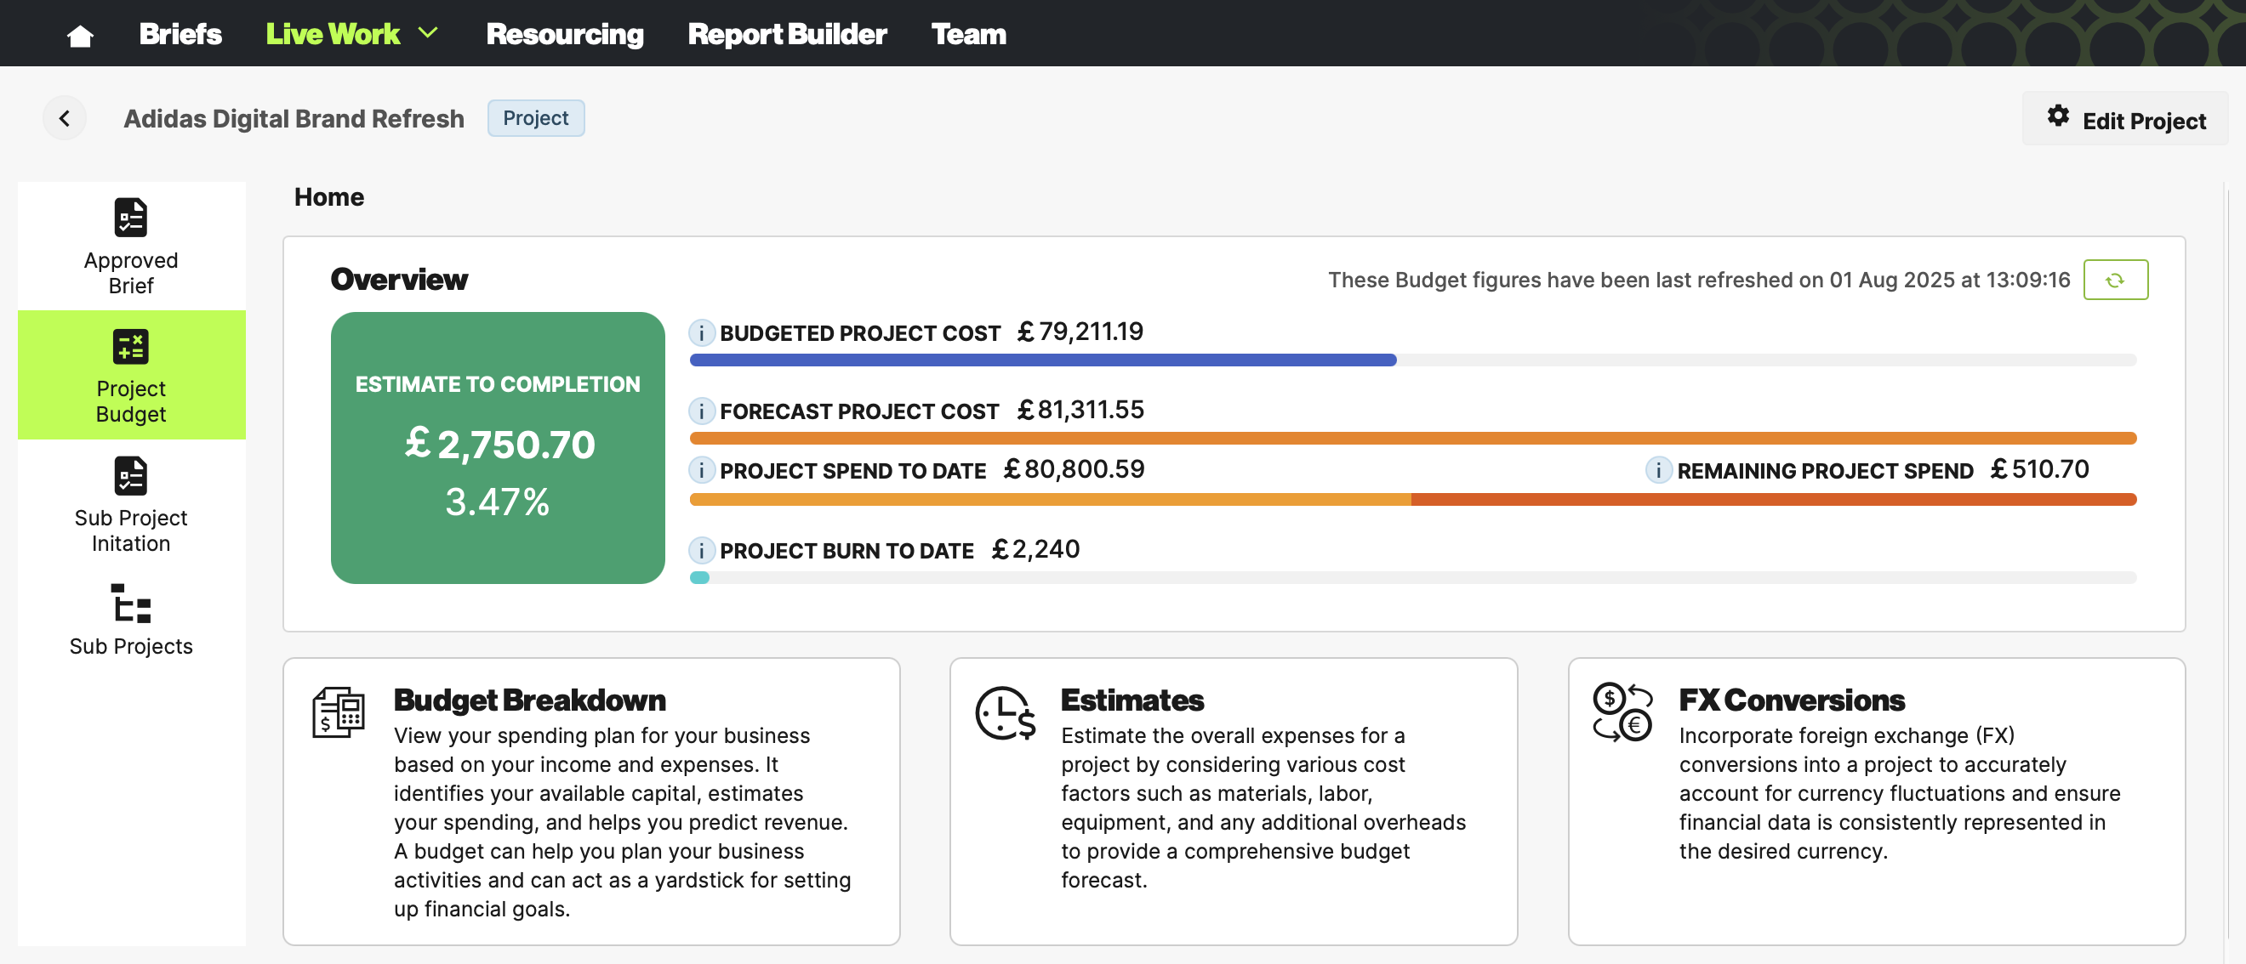The image size is (2246, 964).
Task: Click the refresh budget figures icon
Action: click(x=2114, y=280)
